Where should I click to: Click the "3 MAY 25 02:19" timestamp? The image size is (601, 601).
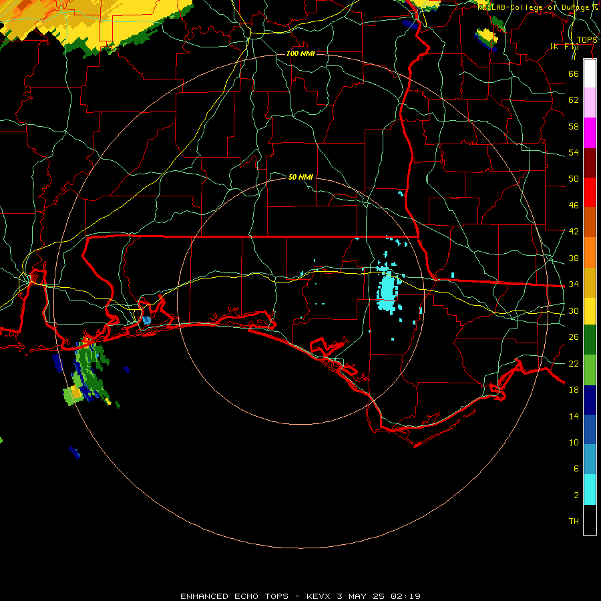[379, 596]
